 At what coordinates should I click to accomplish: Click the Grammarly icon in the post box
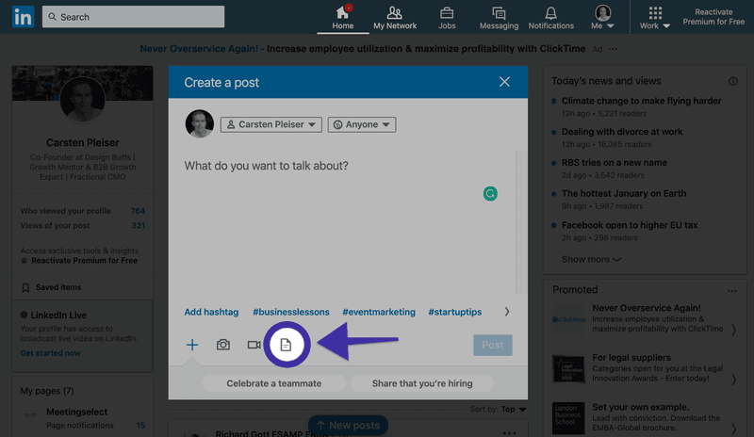tap(490, 194)
